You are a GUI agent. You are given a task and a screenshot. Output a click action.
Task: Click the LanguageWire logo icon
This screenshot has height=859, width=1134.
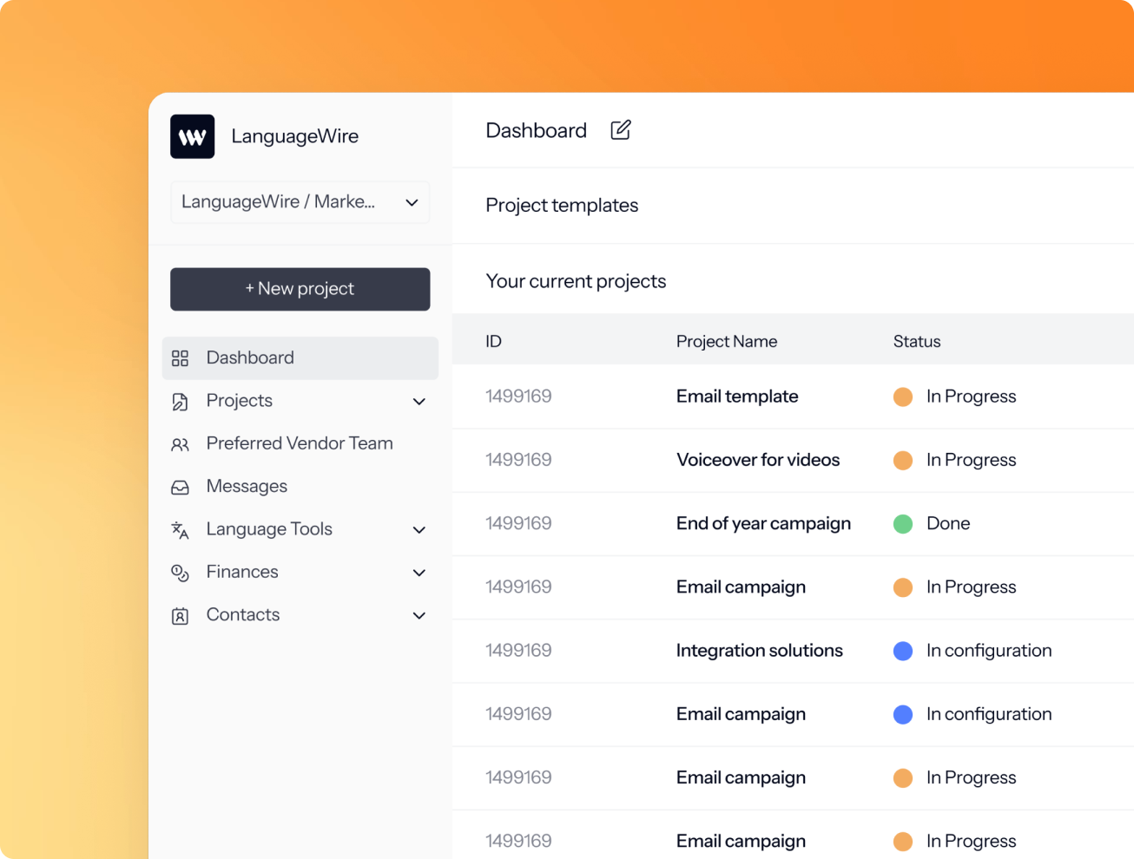coord(192,136)
